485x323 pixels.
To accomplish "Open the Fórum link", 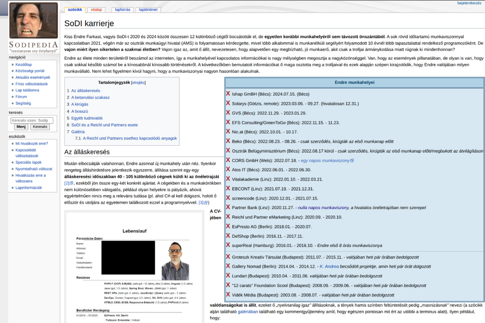I will 21,97.
